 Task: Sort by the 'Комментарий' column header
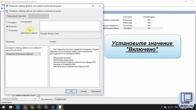149,17
